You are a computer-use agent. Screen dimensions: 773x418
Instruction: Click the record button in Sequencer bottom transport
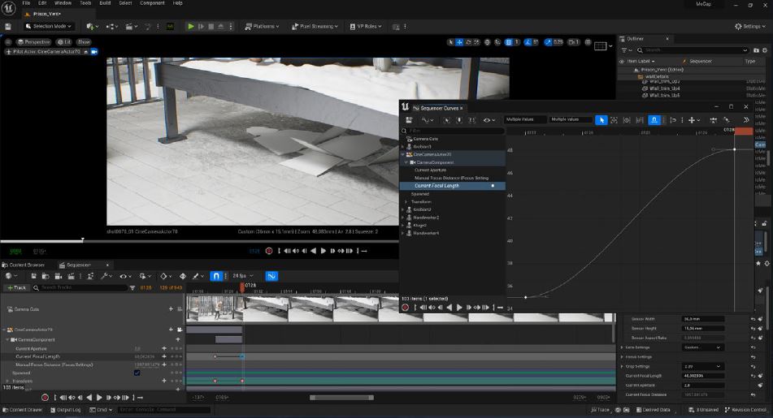click(x=45, y=398)
